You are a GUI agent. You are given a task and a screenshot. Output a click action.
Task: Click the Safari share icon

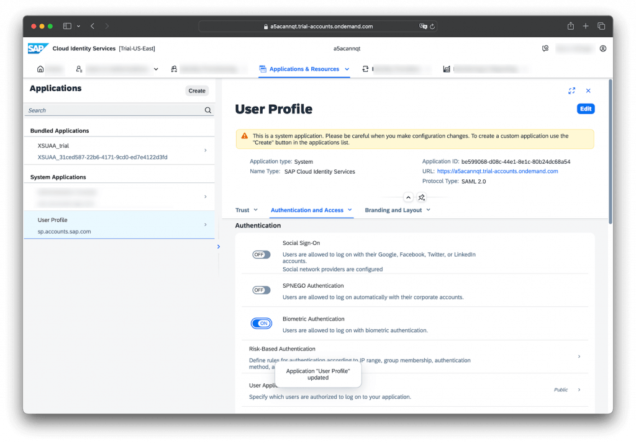point(571,26)
